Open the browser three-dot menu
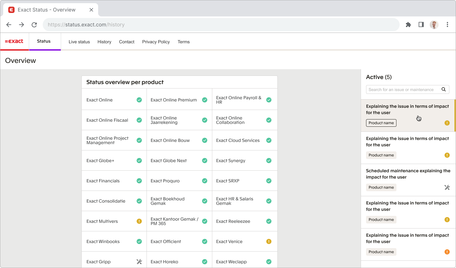456x268 pixels. [447, 25]
